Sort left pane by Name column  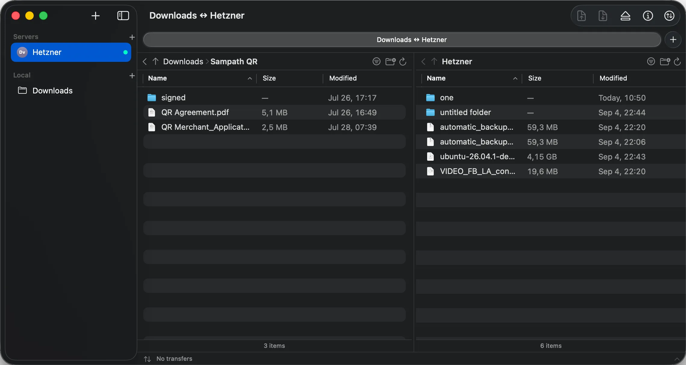200,78
